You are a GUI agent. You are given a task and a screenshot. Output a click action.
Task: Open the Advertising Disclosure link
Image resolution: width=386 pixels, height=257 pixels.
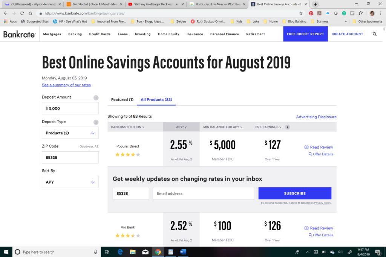click(x=316, y=117)
